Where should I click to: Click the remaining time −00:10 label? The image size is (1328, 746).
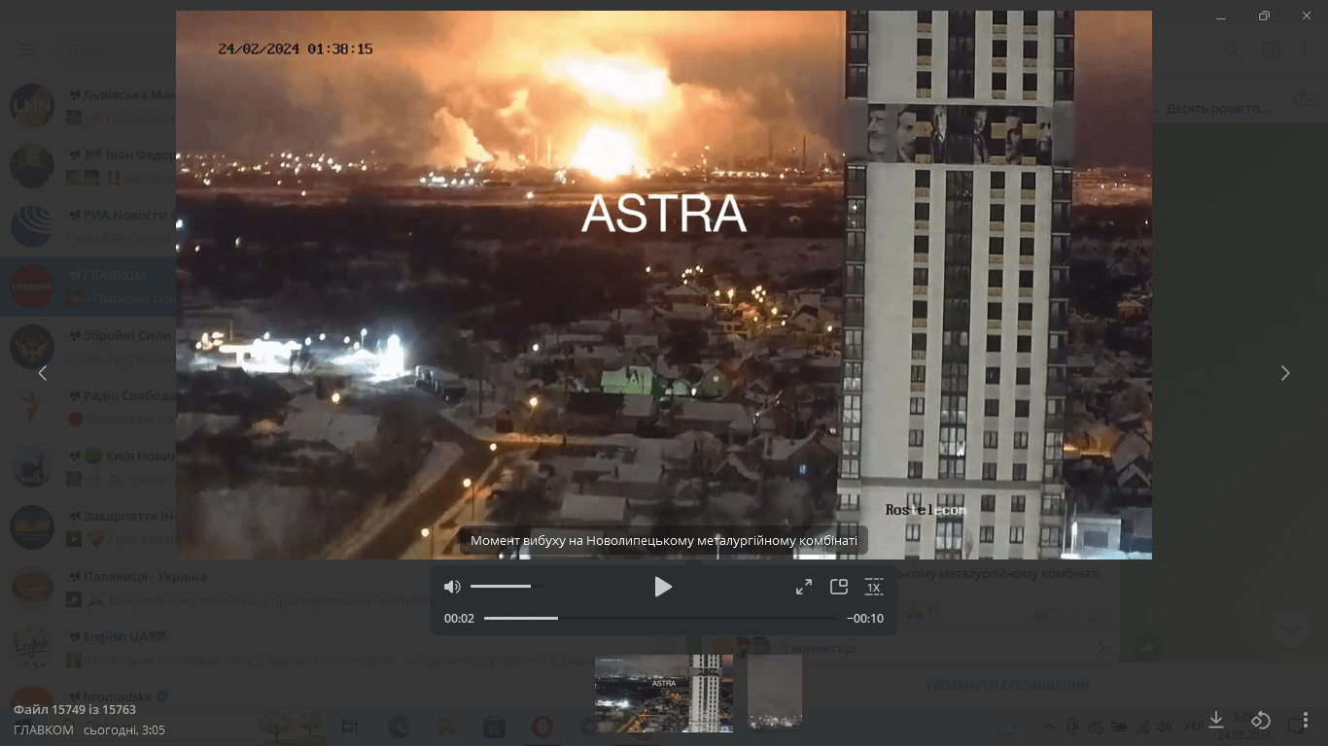(865, 618)
